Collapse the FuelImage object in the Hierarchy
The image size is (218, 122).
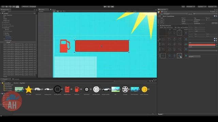pyautogui.click(x=4, y=40)
